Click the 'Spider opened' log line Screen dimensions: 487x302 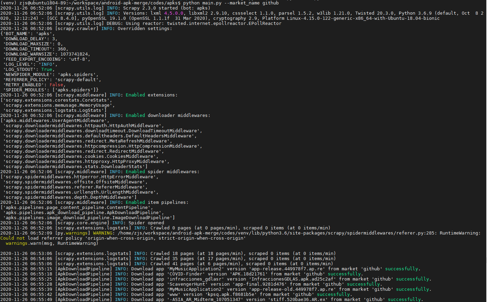pos(82,223)
